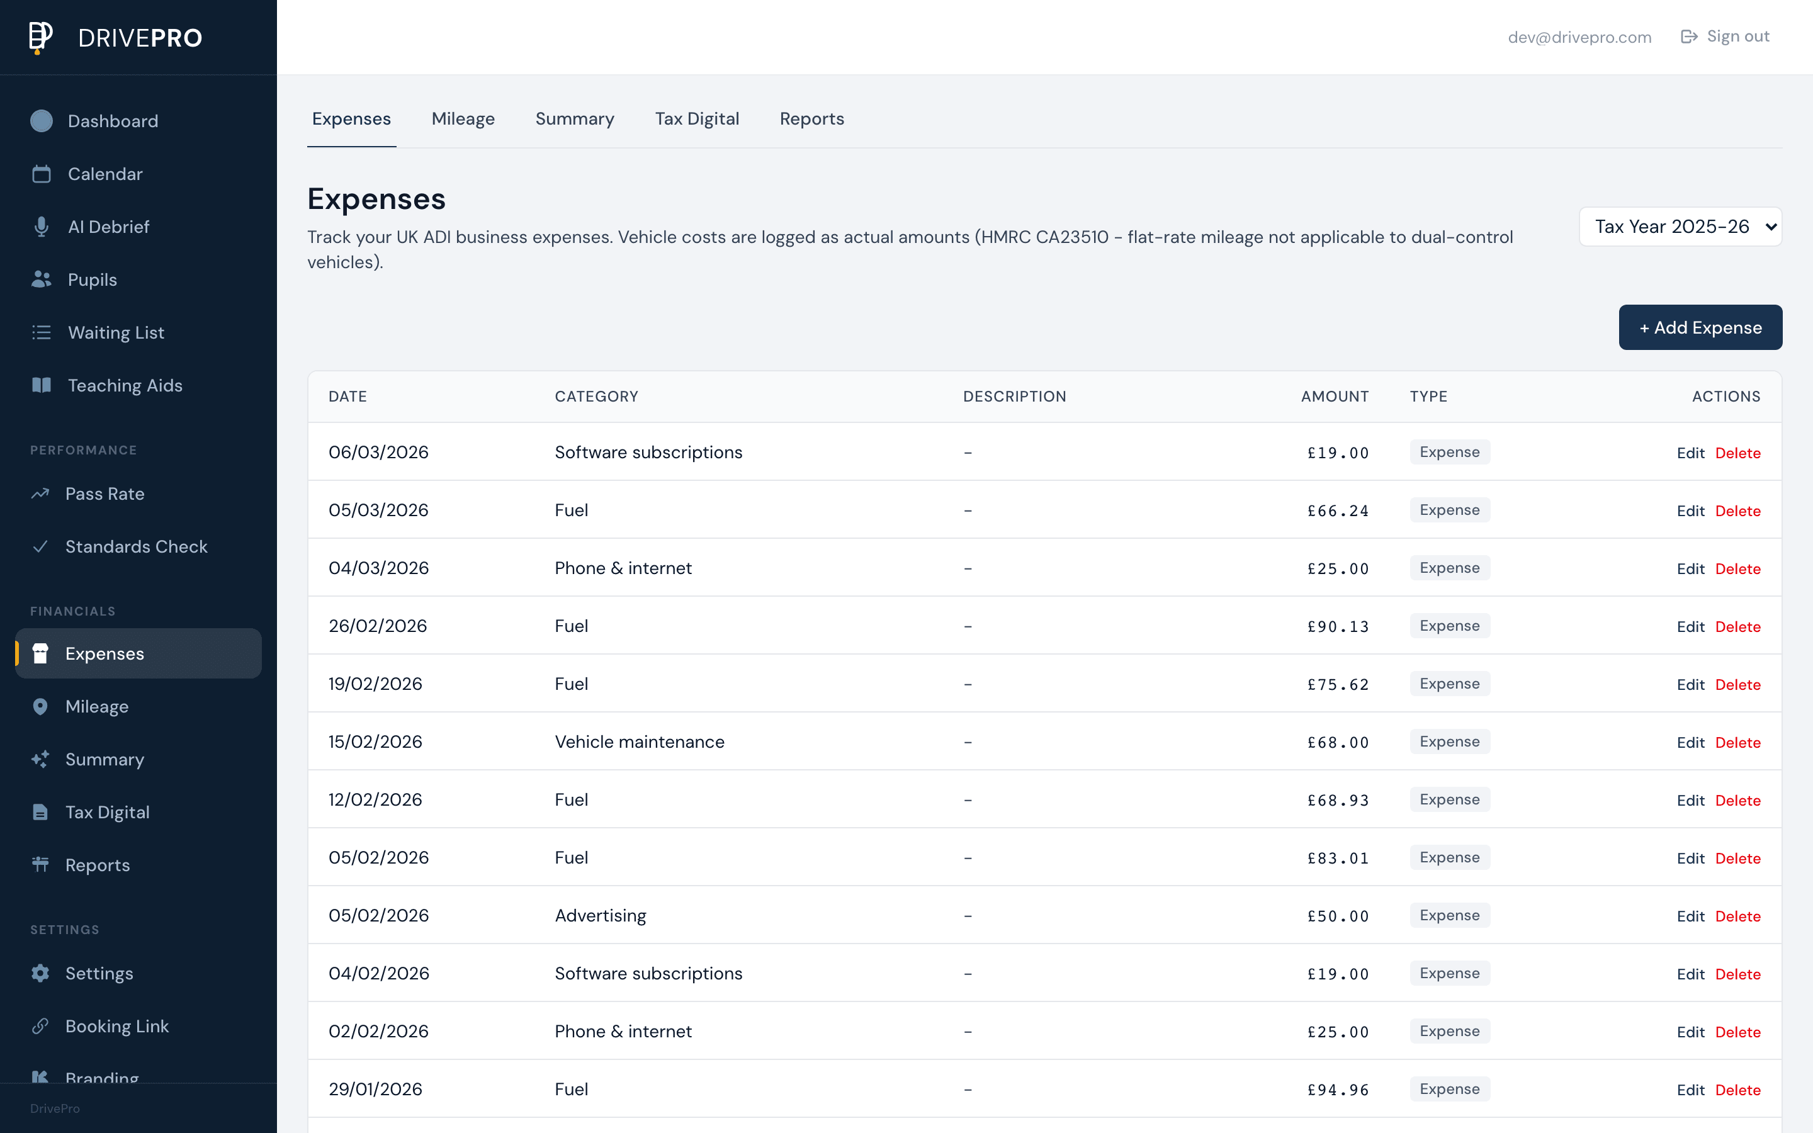Sign out of dev@drivepro.com
This screenshot has width=1813, height=1133.
[x=1725, y=36]
